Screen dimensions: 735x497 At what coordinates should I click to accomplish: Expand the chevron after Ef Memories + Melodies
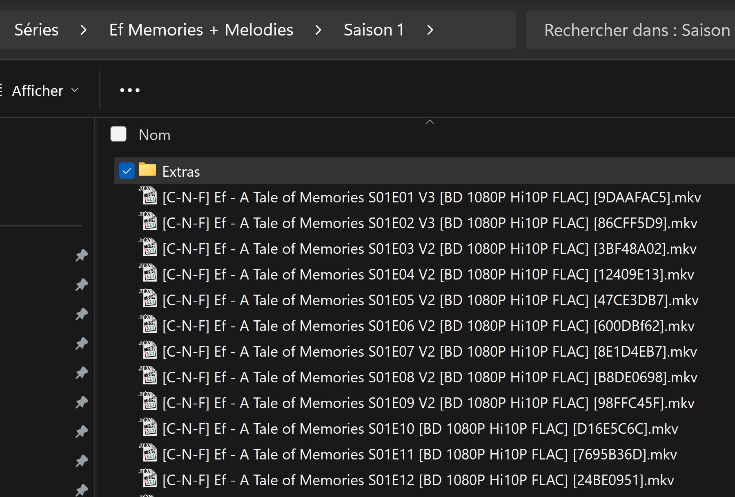318,30
